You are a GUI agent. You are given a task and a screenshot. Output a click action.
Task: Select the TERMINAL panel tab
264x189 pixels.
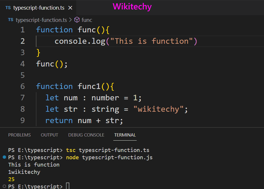click(x=125, y=135)
